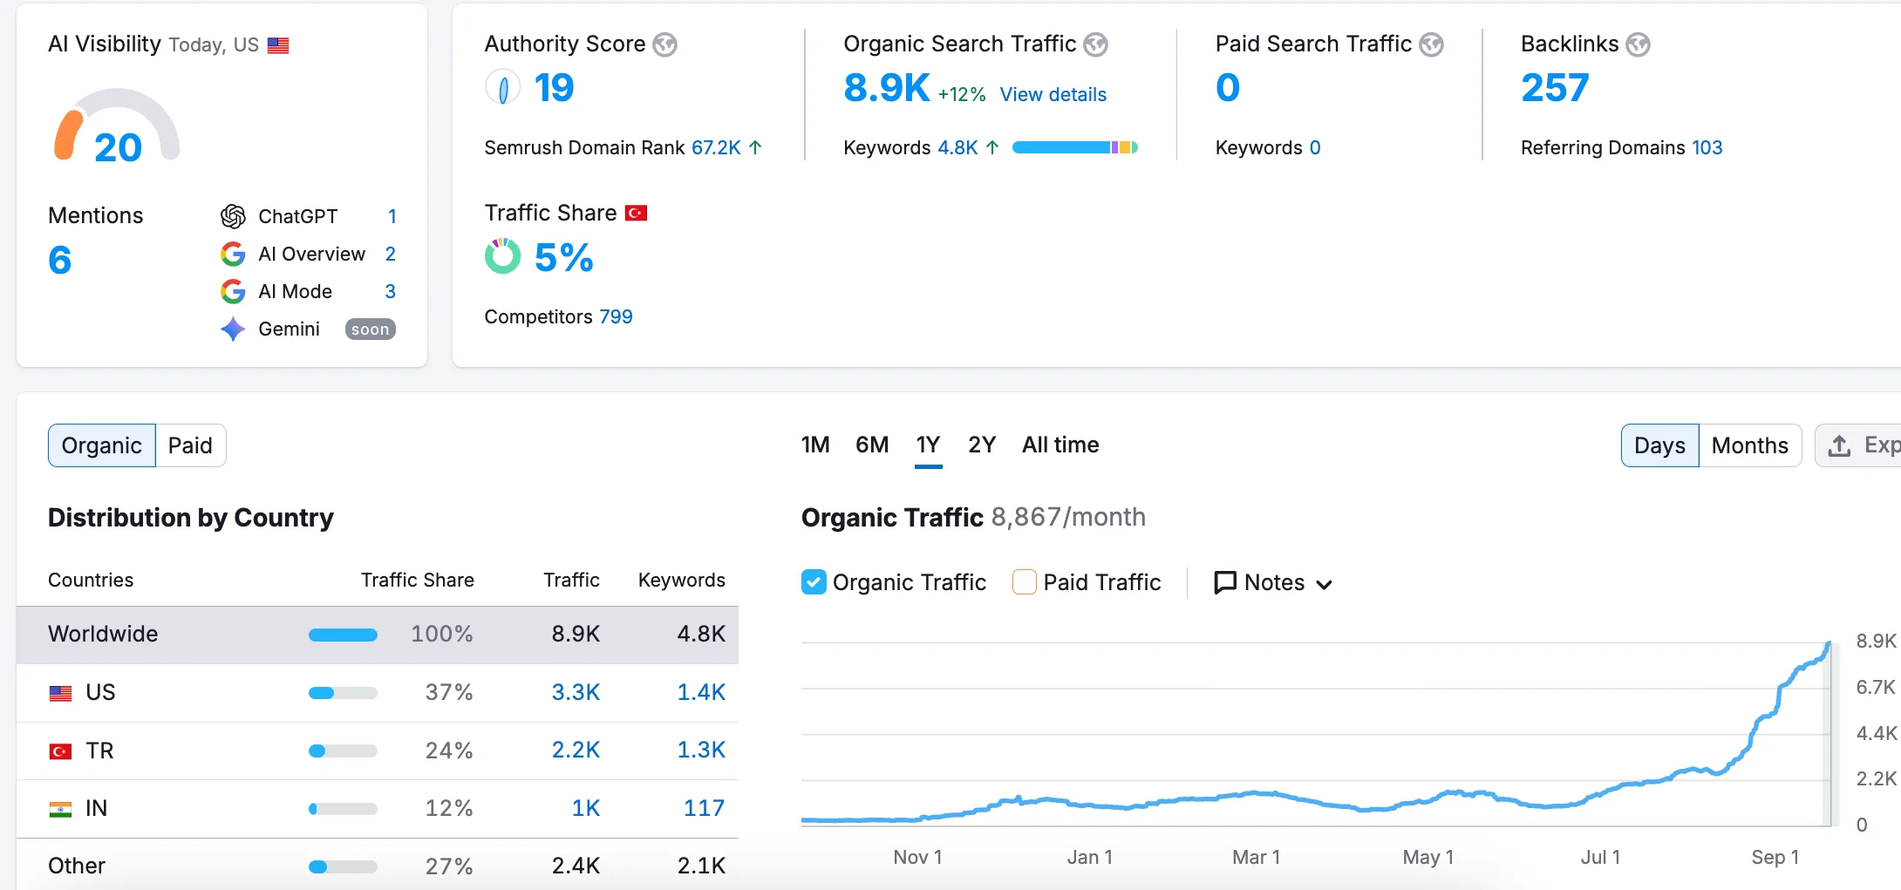
Task: Click the 2.2K traffic value for TR
Action: click(x=576, y=750)
